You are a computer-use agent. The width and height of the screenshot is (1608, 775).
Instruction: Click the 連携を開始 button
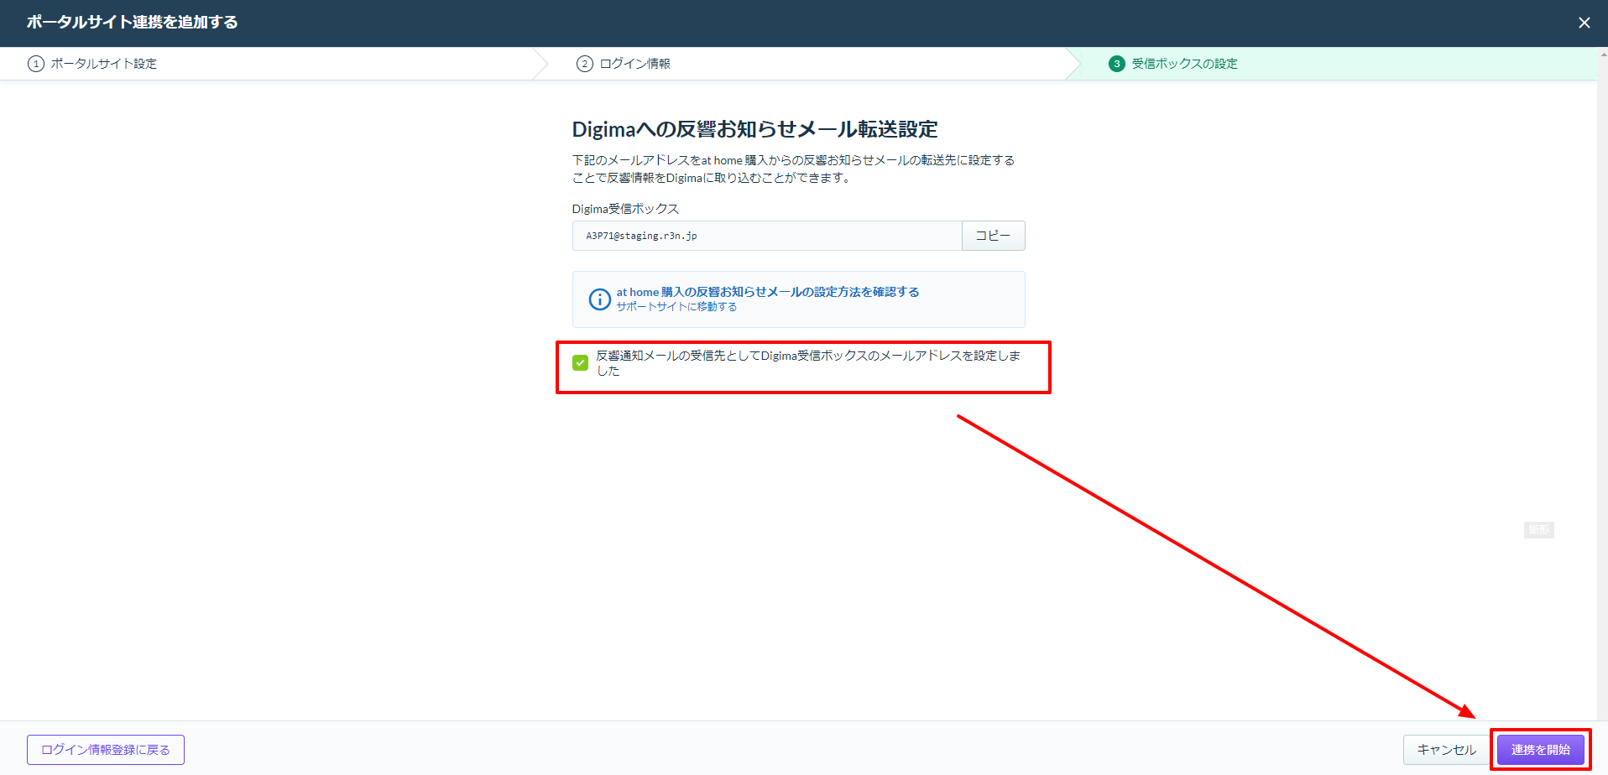coord(1540,750)
